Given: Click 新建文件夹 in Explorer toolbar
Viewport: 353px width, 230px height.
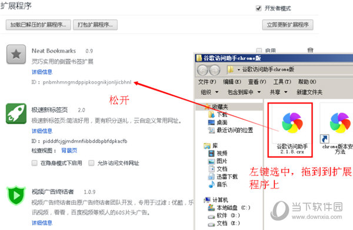Looking at the screenshot, I should pos(309,92).
